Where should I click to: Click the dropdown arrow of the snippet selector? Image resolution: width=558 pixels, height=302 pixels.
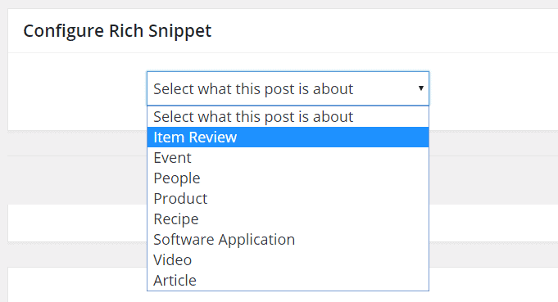420,88
